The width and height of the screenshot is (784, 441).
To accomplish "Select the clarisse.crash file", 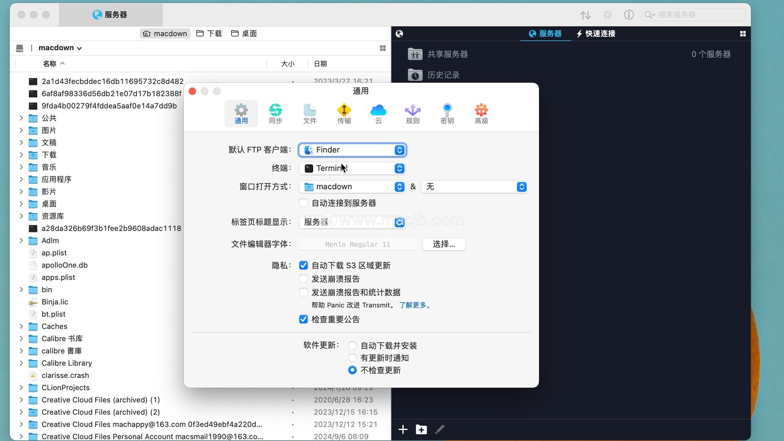I will tap(65, 375).
